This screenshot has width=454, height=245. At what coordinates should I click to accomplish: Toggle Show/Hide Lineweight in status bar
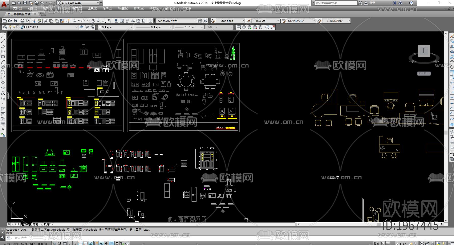coord(106,243)
